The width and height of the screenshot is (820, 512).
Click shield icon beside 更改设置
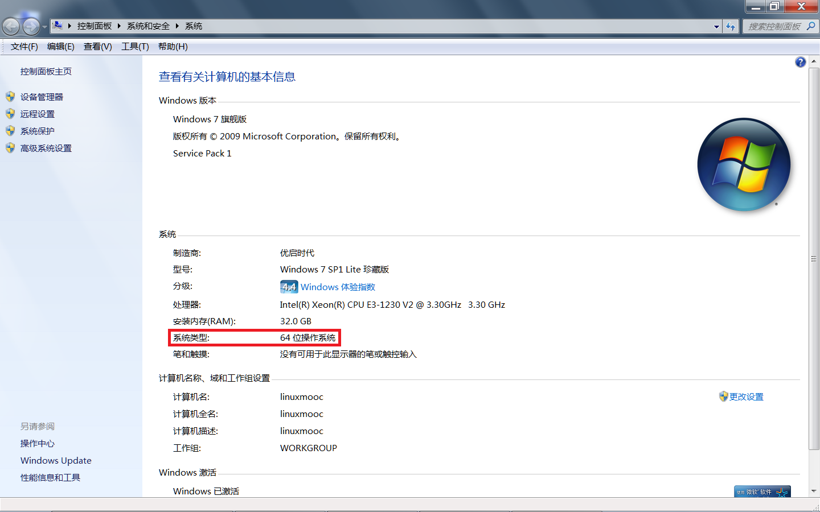[x=723, y=397]
